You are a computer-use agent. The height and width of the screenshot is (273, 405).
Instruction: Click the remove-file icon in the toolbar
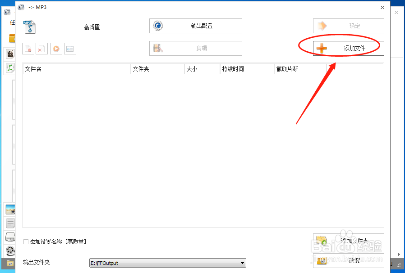(x=28, y=48)
